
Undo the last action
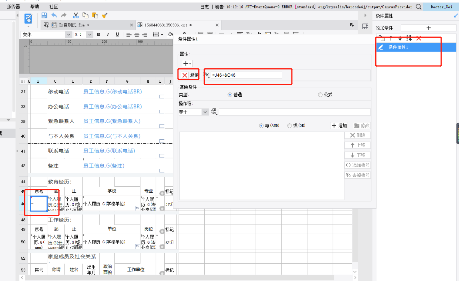point(54,15)
